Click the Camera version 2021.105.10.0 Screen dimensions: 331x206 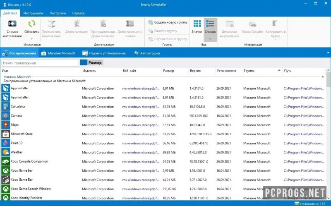tap(199, 116)
